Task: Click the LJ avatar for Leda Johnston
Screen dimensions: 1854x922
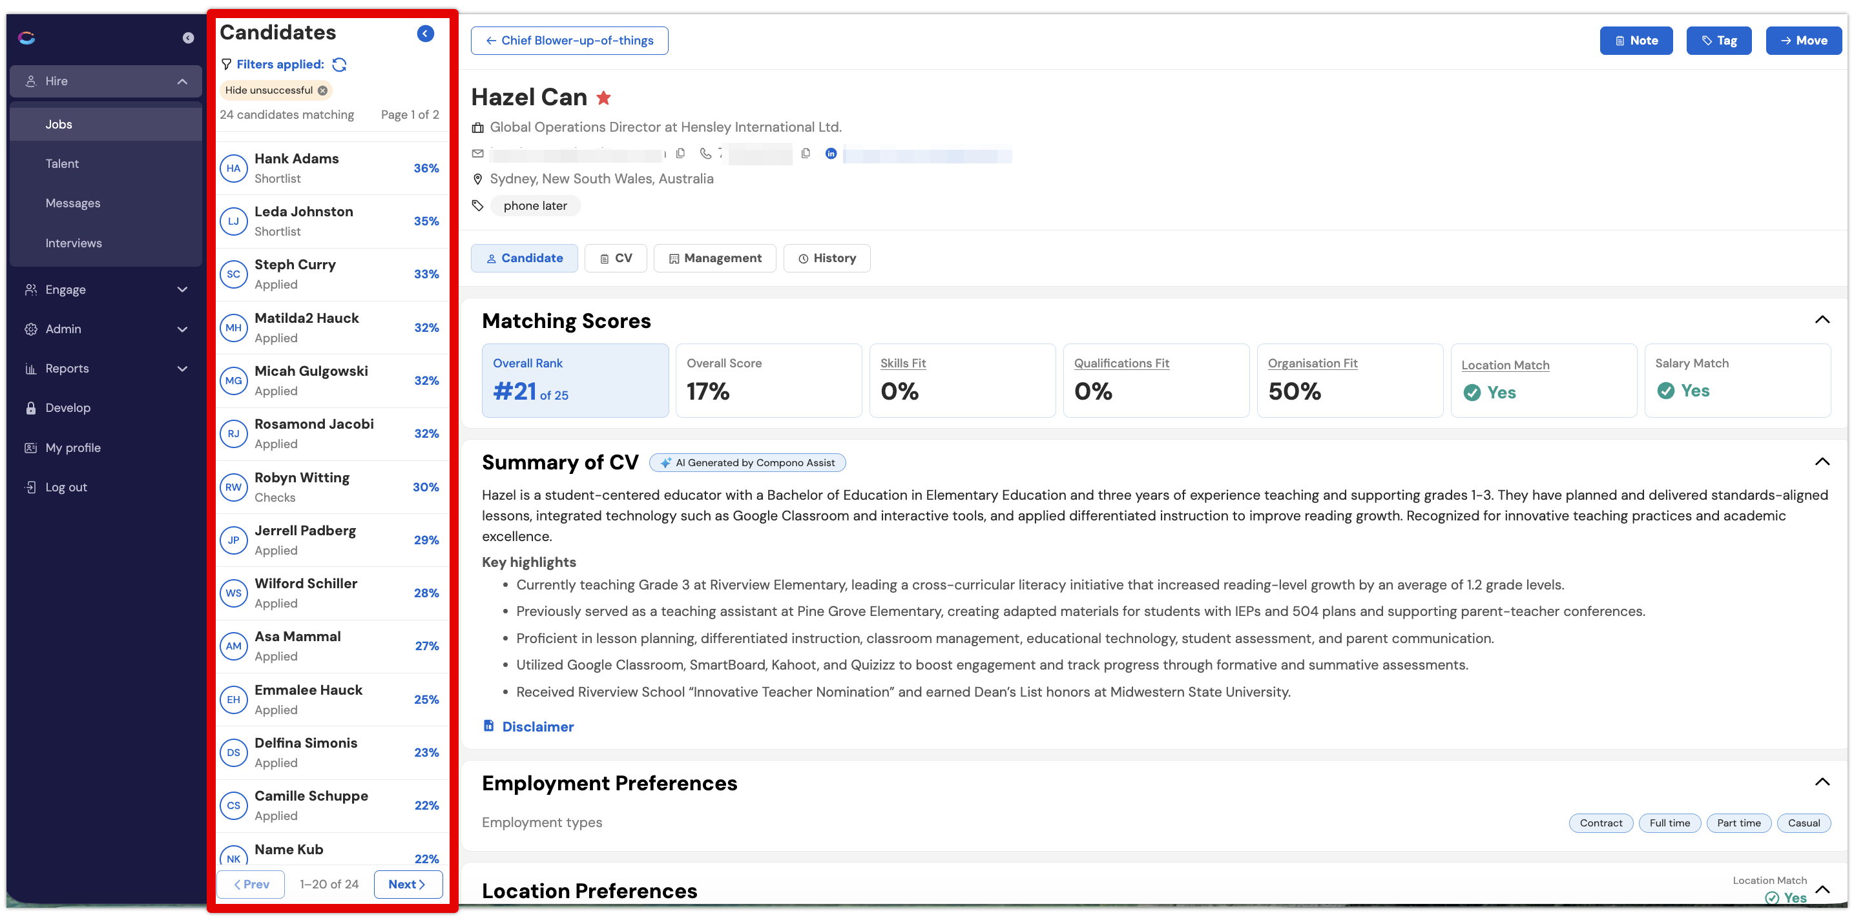Action: click(x=233, y=221)
